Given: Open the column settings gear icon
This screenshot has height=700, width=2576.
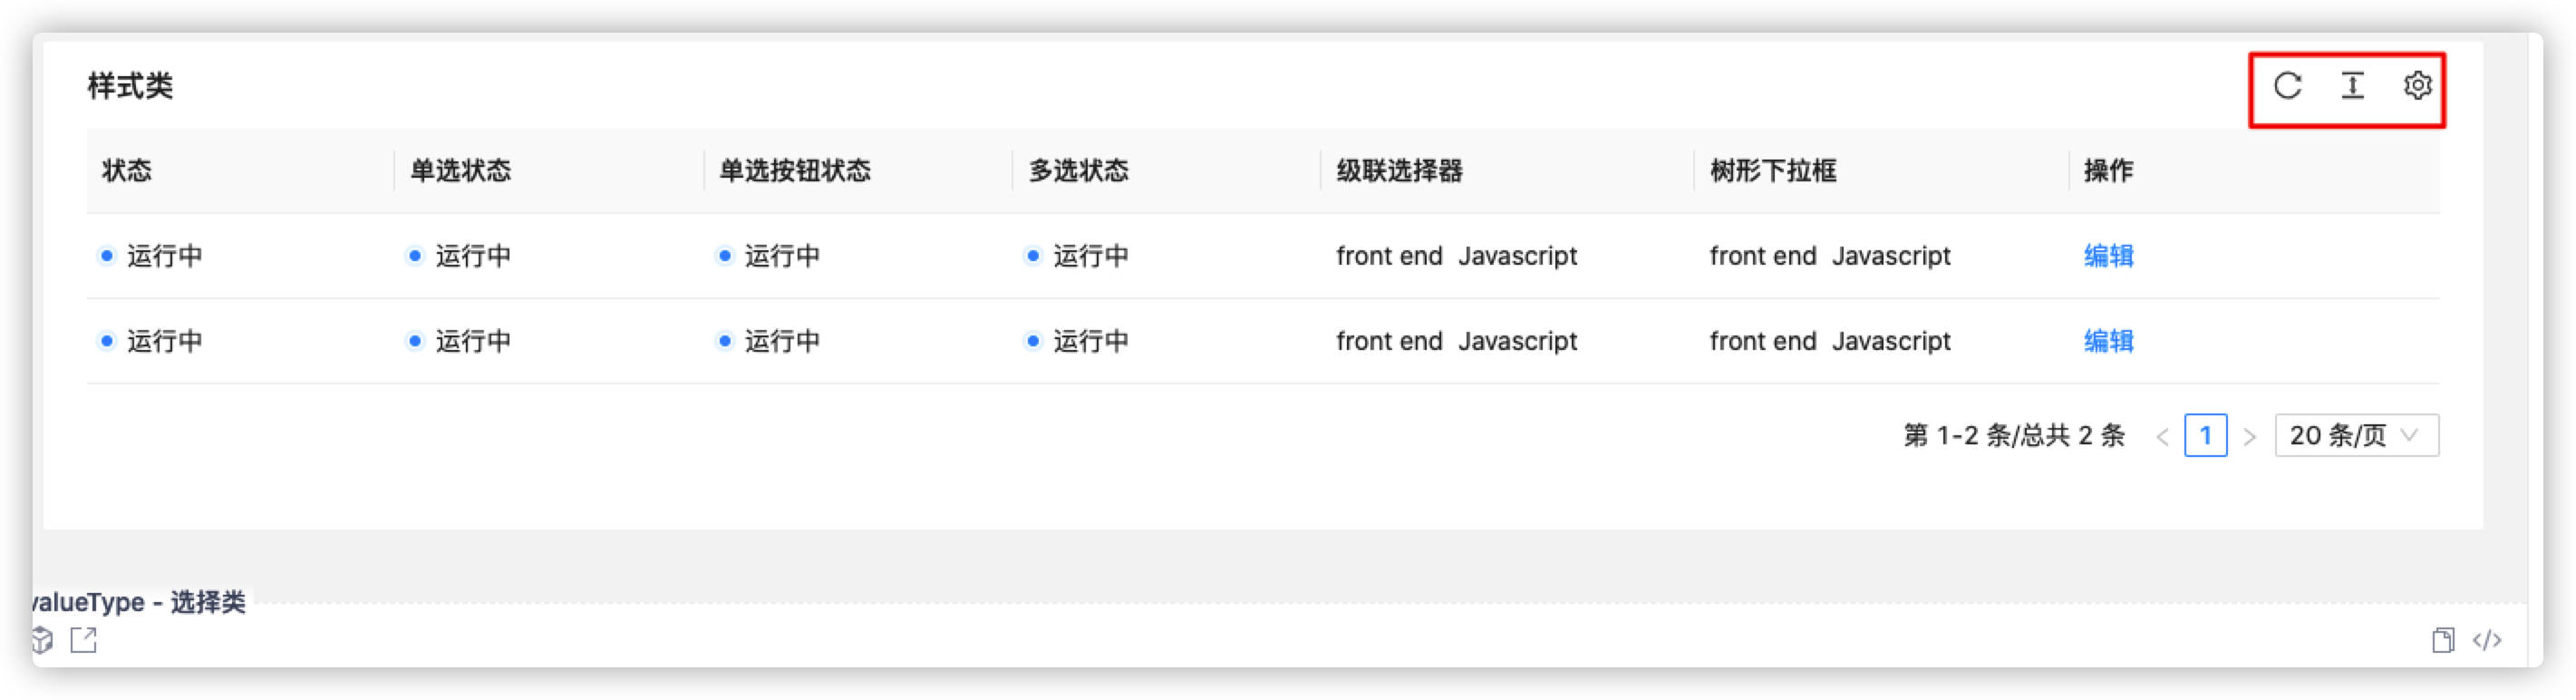Looking at the screenshot, I should pyautogui.click(x=2419, y=86).
